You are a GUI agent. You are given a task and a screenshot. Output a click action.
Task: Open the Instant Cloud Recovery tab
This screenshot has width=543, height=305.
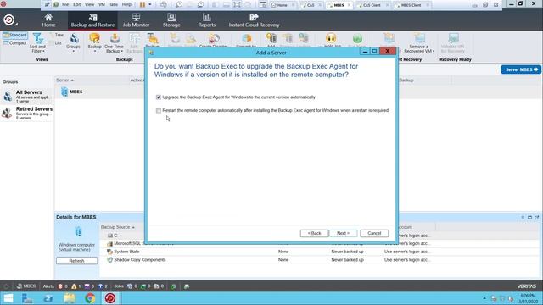[x=254, y=20]
